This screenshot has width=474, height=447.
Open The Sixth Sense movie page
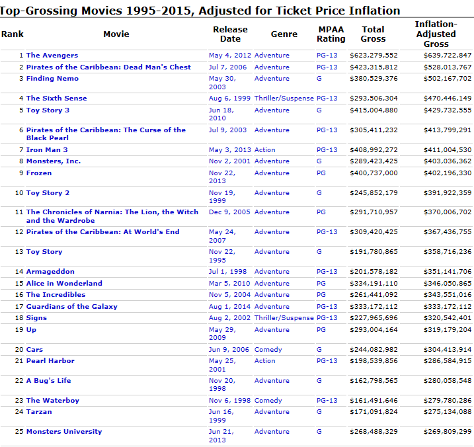57,99
